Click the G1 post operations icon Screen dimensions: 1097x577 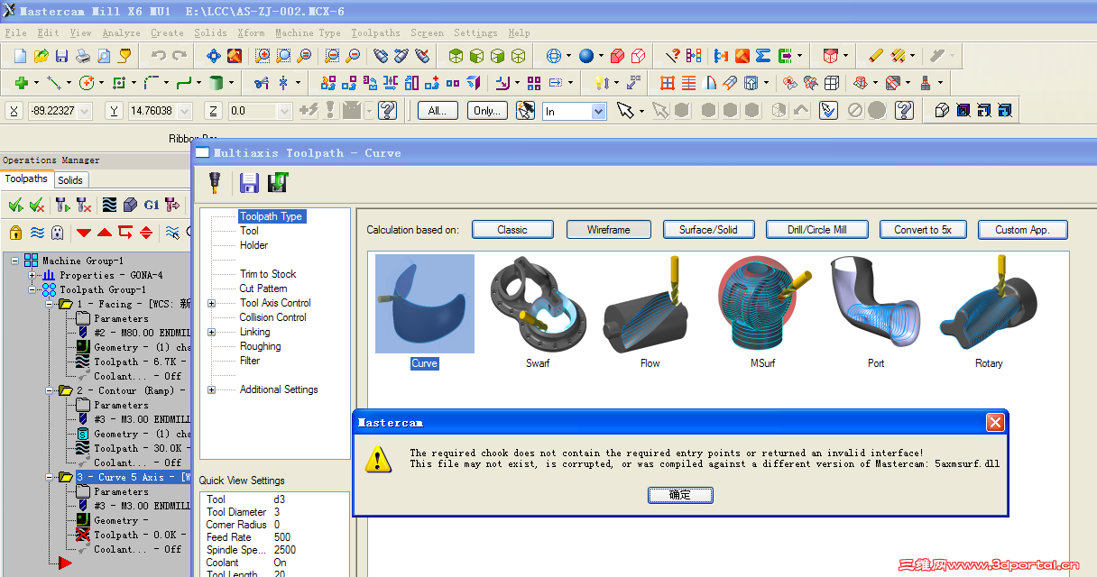point(152,206)
